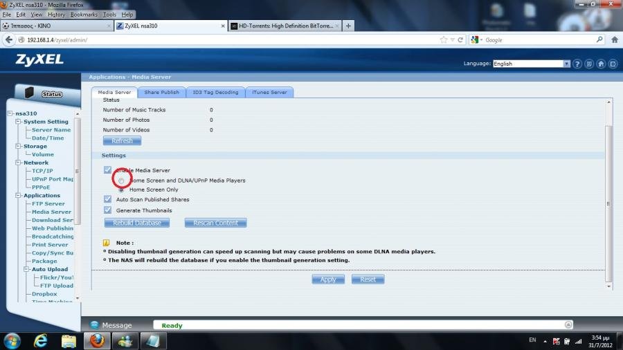Go to the ZyXEL home screen icon
623x350 pixels.
click(601, 64)
